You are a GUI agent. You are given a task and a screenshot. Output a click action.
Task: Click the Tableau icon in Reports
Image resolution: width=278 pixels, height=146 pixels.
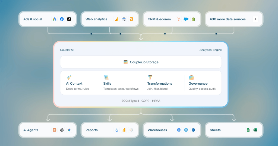131,130
